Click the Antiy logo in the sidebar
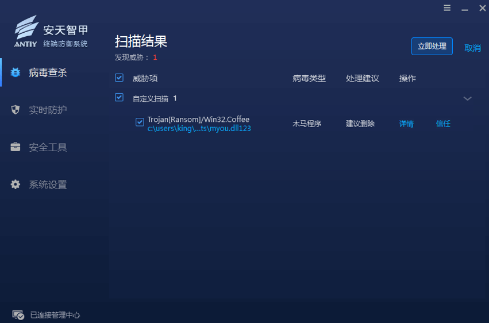489x323 pixels. (x=26, y=32)
